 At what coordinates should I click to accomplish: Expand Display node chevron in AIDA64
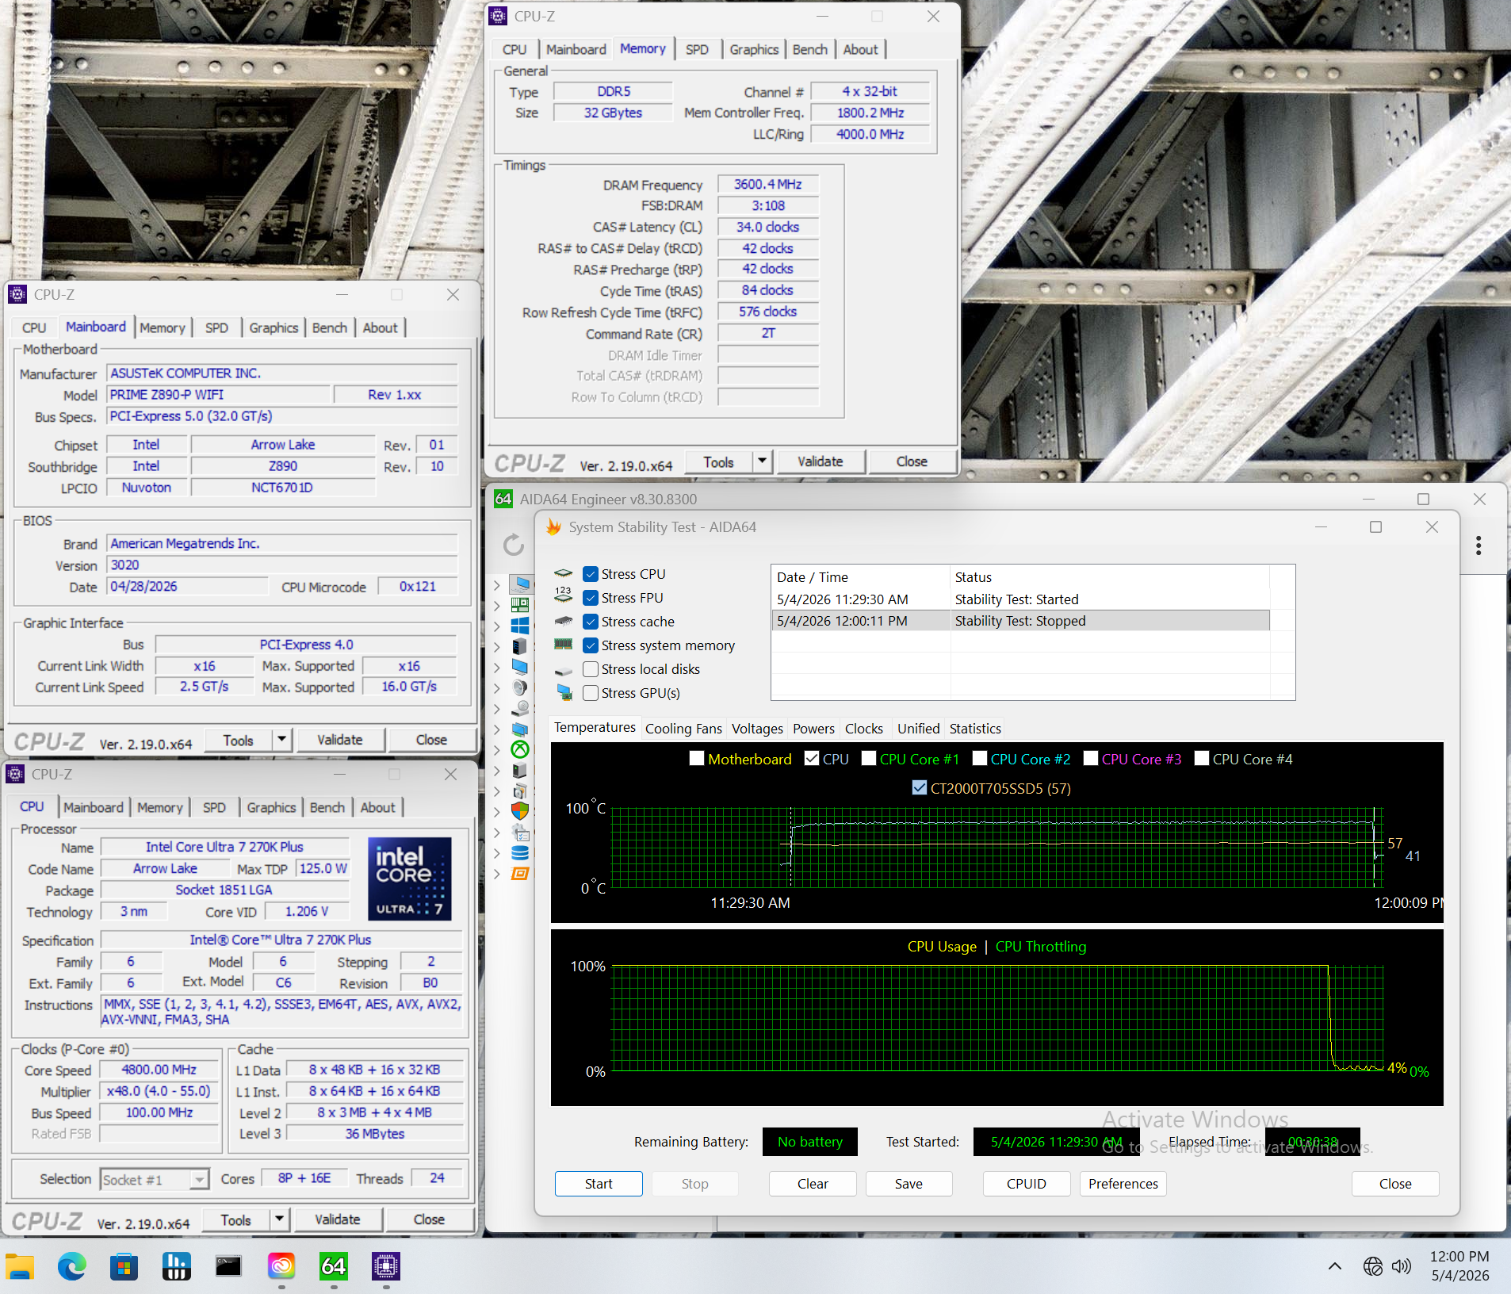[x=497, y=668]
